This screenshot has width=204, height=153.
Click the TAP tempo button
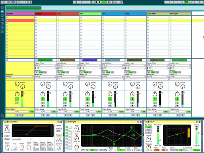pos(3,2)
